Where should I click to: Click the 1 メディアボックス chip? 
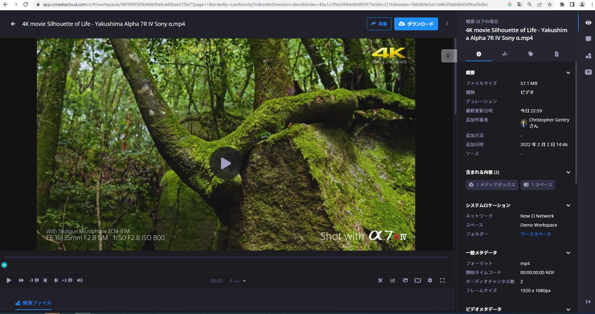coord(492,185)
